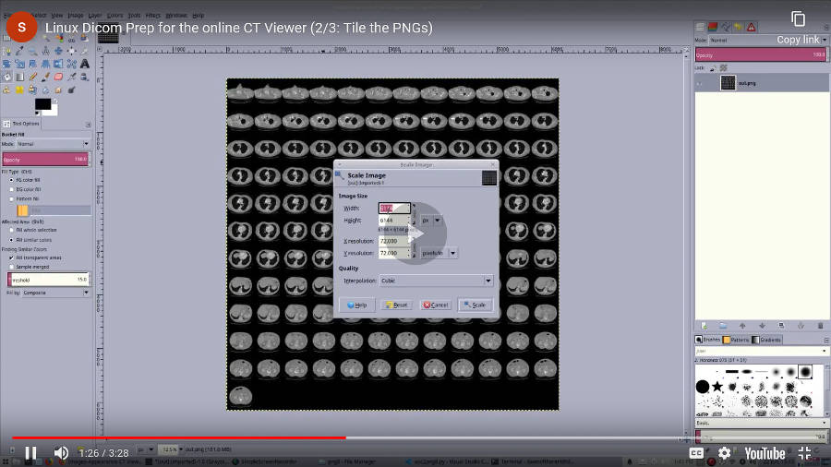Click the white background color swatch

54,112
